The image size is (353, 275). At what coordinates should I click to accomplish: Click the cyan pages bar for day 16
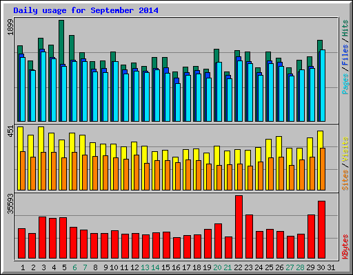click(178, 102)
